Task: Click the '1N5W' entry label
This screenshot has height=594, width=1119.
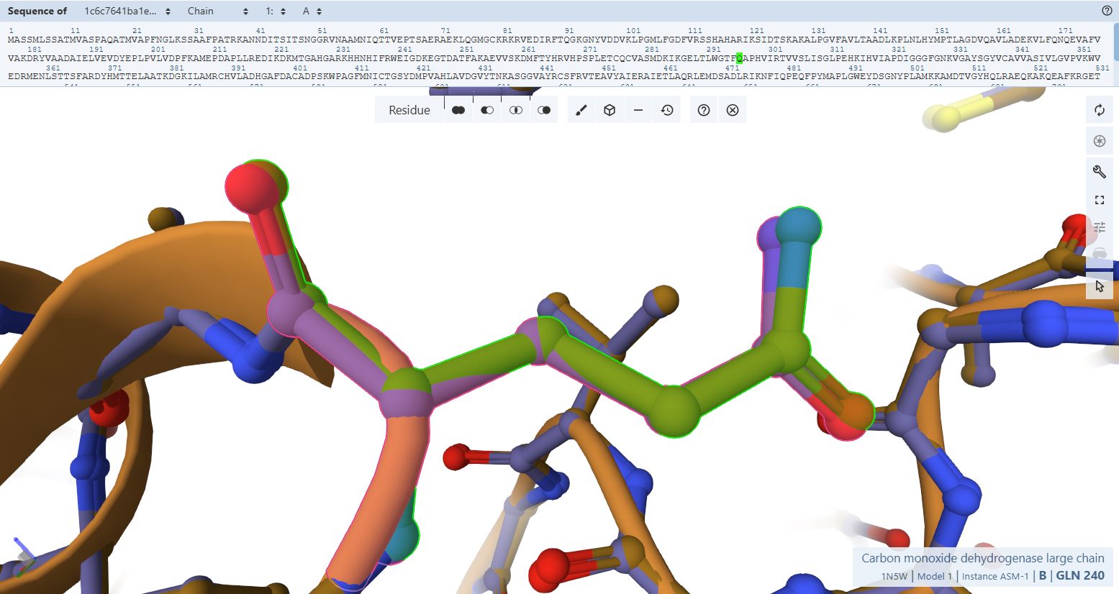Action: (x=894, y=577)
